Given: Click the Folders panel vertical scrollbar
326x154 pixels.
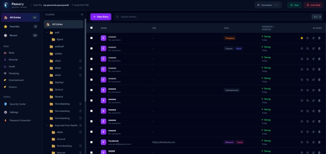Looking at the screenshot, I should point(85,60).
